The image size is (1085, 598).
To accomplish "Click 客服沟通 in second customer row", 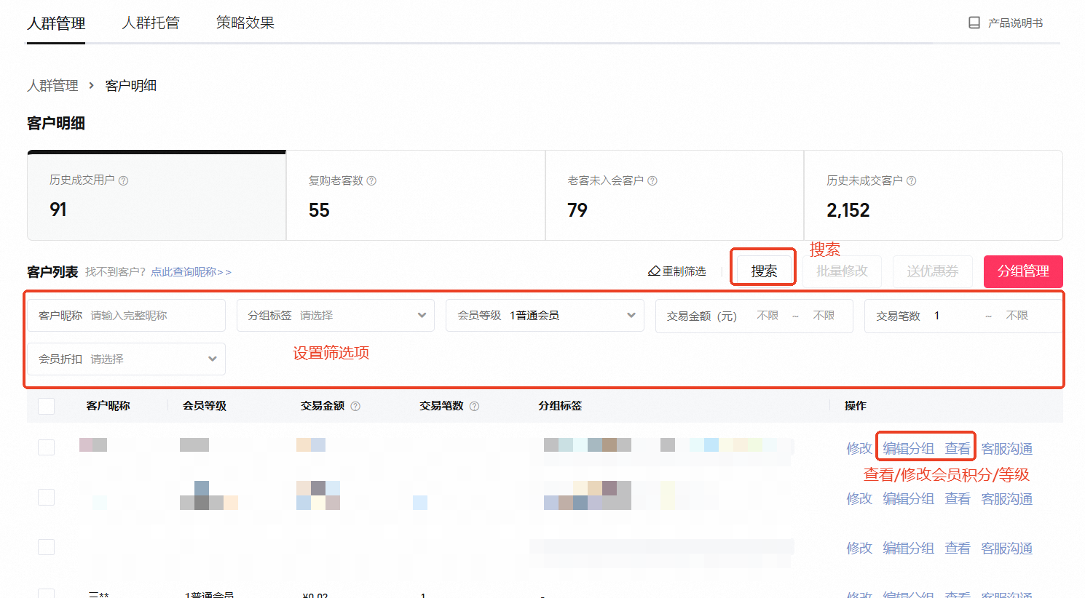I will point(1007,498).
